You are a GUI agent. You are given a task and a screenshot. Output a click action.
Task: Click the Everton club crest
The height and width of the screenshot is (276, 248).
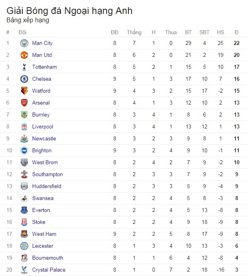[24, 210]
